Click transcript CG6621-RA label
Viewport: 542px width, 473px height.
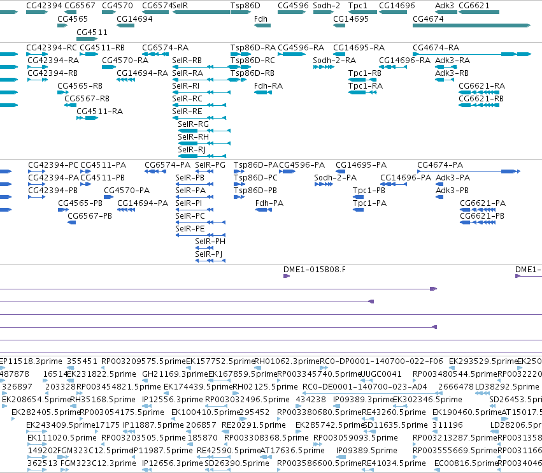point(482,86)
